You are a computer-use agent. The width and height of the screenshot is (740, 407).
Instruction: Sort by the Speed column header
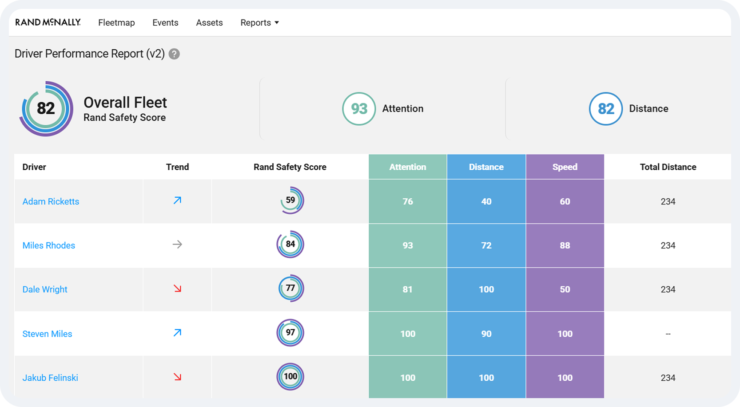click(x=565, y=167)
